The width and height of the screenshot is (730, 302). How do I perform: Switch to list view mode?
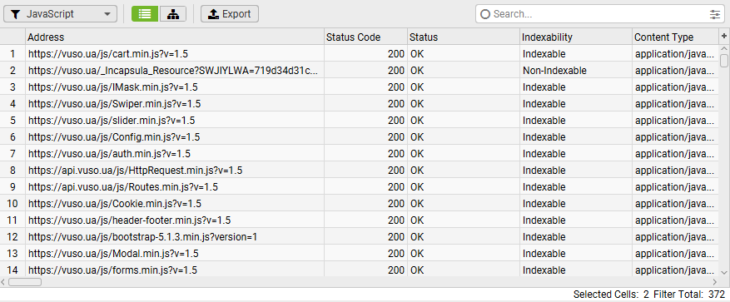coord(145,14)
